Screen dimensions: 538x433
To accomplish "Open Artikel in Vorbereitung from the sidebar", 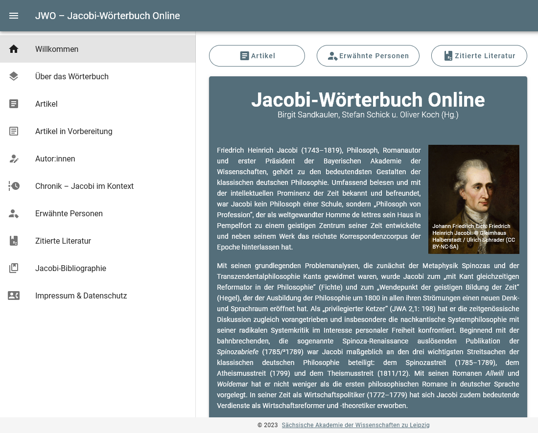I will coord(73,131).
